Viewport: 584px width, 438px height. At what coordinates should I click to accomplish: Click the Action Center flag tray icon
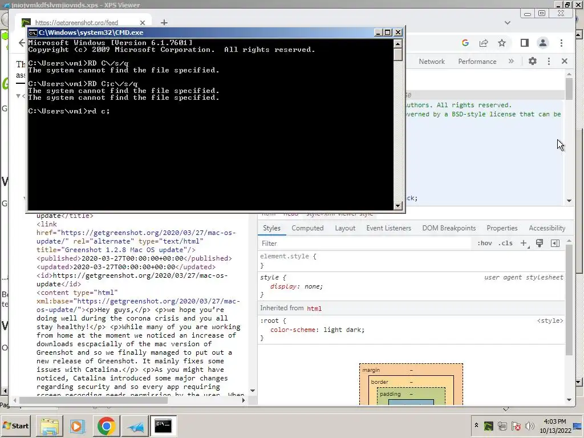pyautogui.click(x=516, y=425)
